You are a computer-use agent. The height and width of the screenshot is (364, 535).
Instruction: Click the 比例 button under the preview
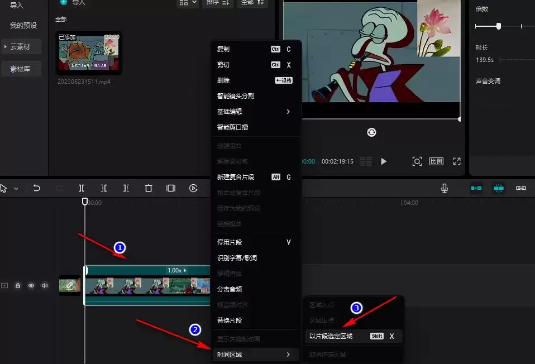(x=436, y=161)
